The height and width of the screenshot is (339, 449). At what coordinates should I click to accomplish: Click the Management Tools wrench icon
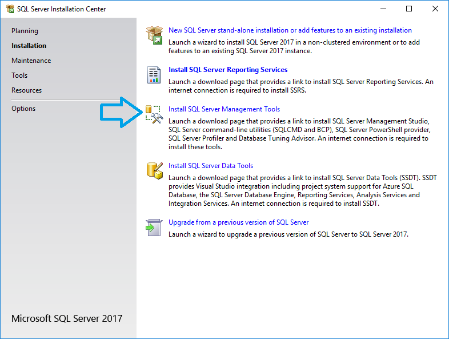pos(154,114)
